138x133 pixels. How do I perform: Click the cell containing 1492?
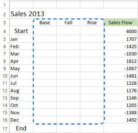pos(121,120)
